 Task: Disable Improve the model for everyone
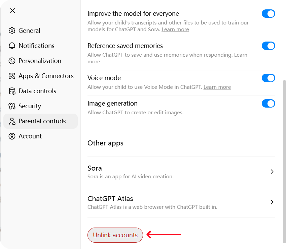point(268,14)
